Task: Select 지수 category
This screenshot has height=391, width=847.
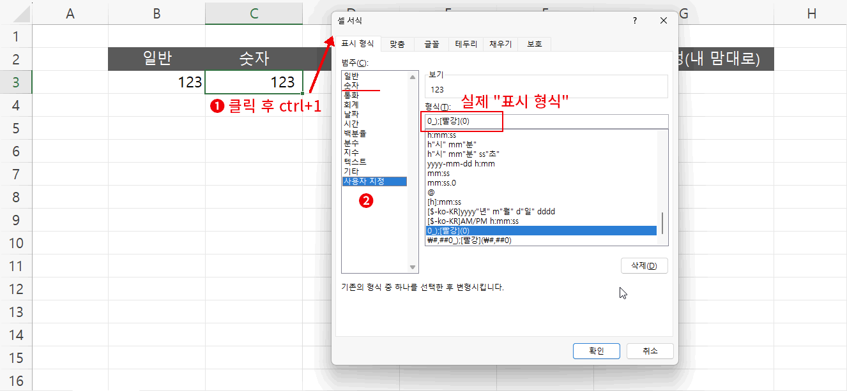Action: pos(374,152)
